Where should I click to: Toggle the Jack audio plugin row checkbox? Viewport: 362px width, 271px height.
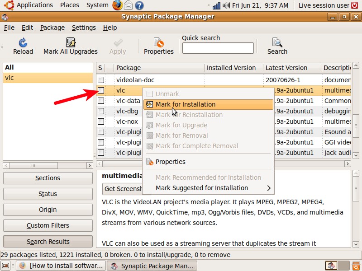pos(101,153)
